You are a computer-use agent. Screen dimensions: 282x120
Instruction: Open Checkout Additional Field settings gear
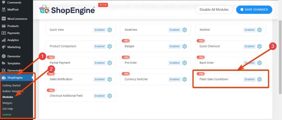click(110, 96)
